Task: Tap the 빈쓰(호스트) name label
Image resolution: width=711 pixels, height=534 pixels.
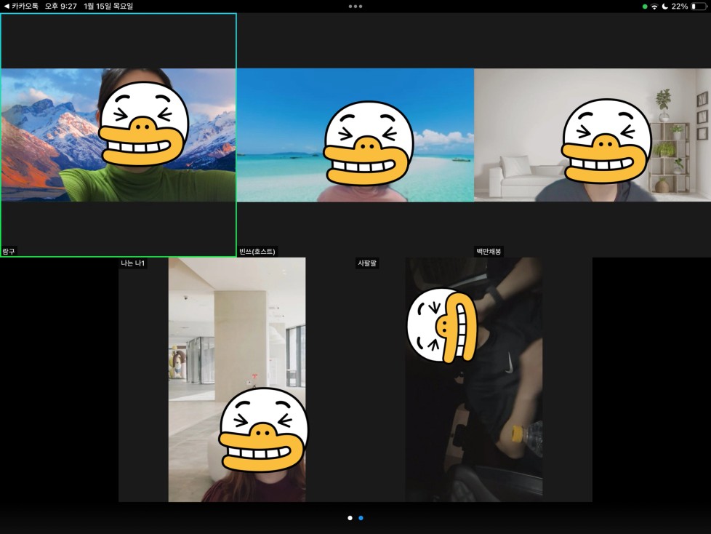Action: click(x=257, y=252)
